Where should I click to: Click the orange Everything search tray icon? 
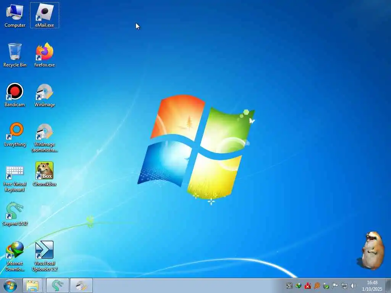point(317,286)
